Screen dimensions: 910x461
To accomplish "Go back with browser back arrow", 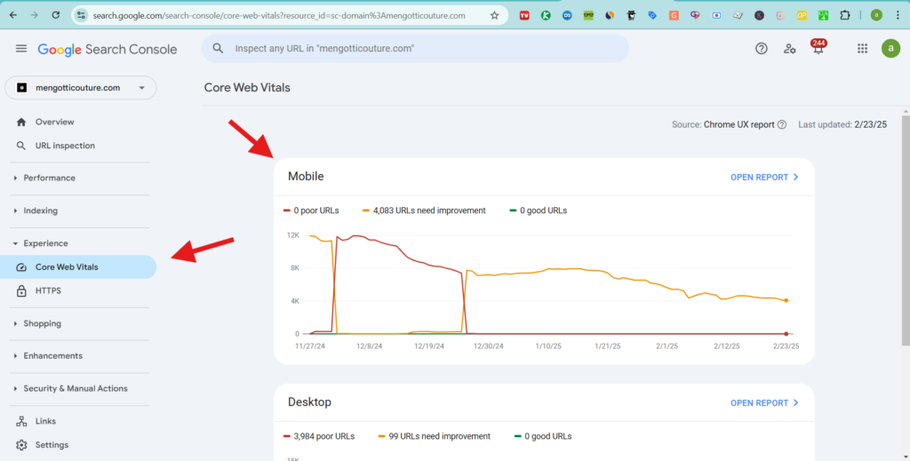I will click(x=12, y=15).
